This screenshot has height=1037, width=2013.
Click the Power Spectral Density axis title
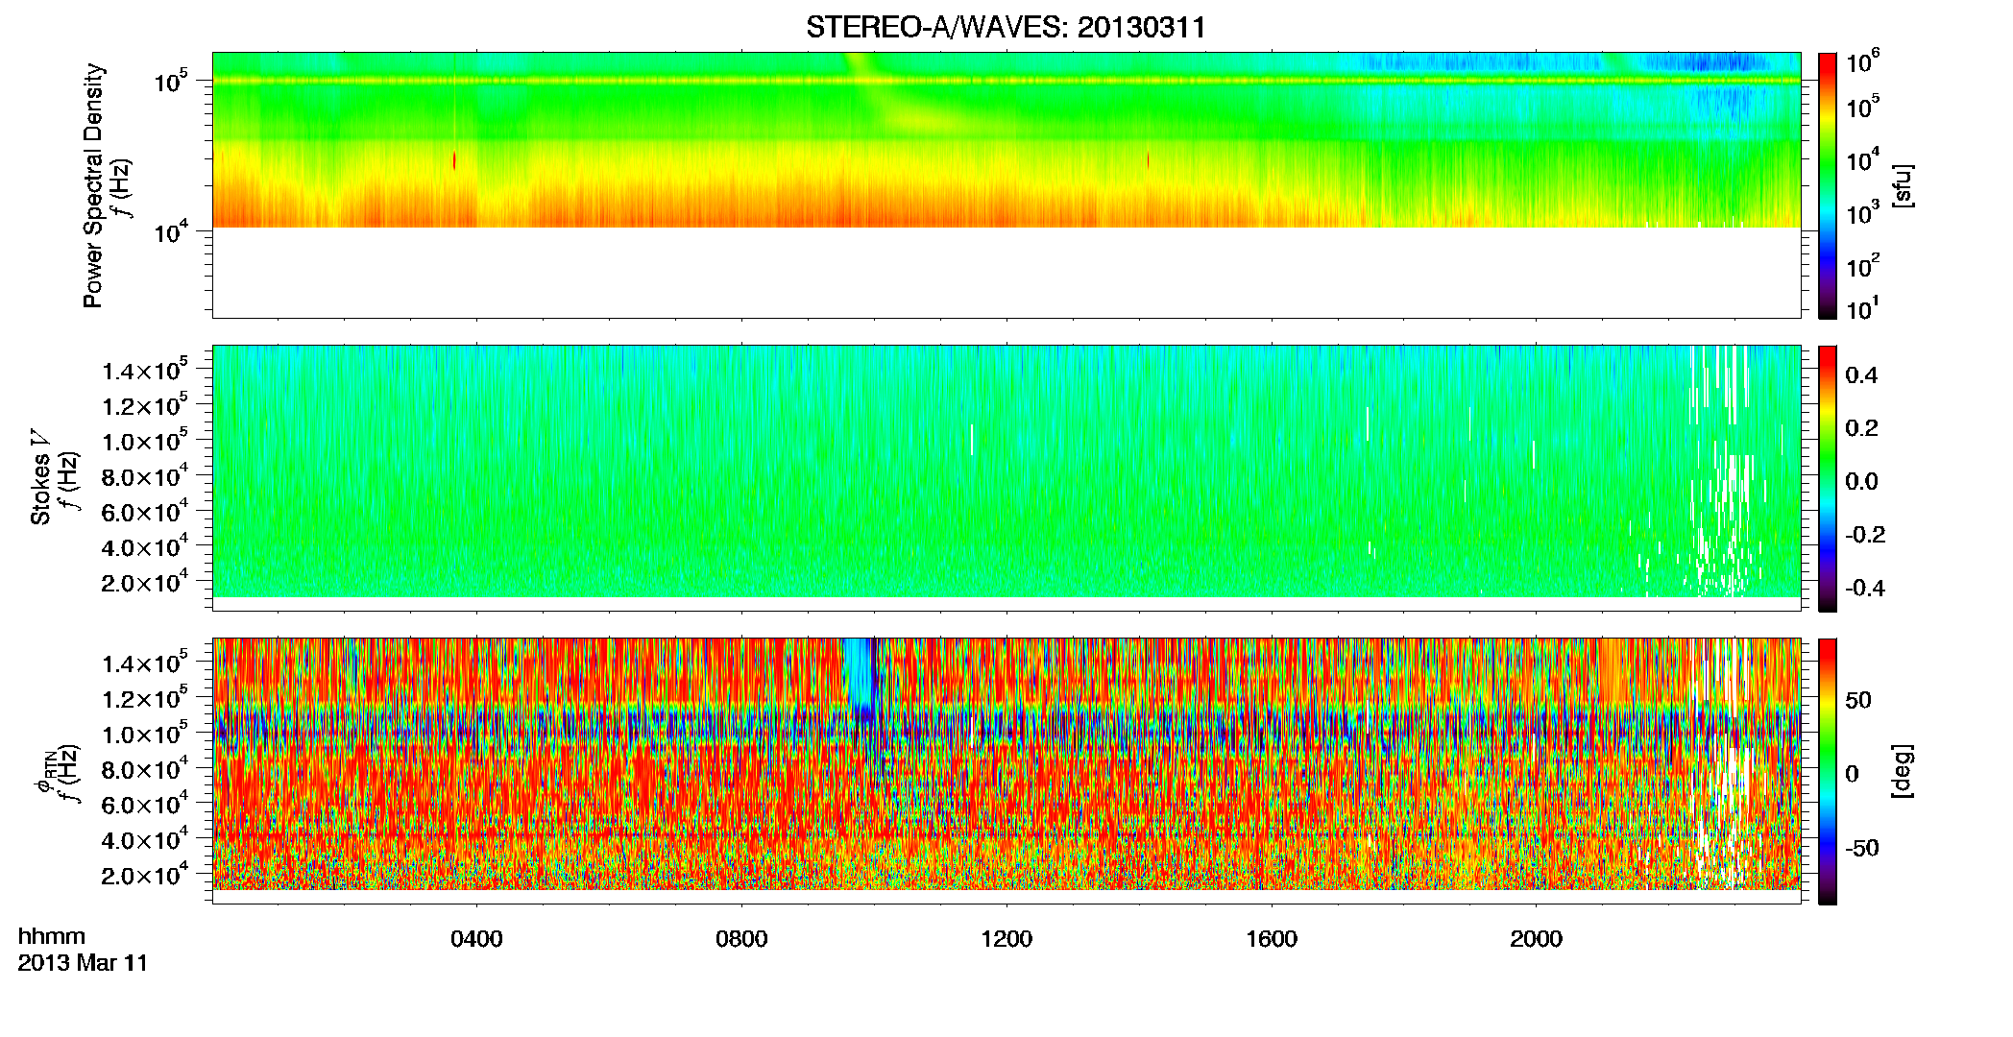(93, 185)
